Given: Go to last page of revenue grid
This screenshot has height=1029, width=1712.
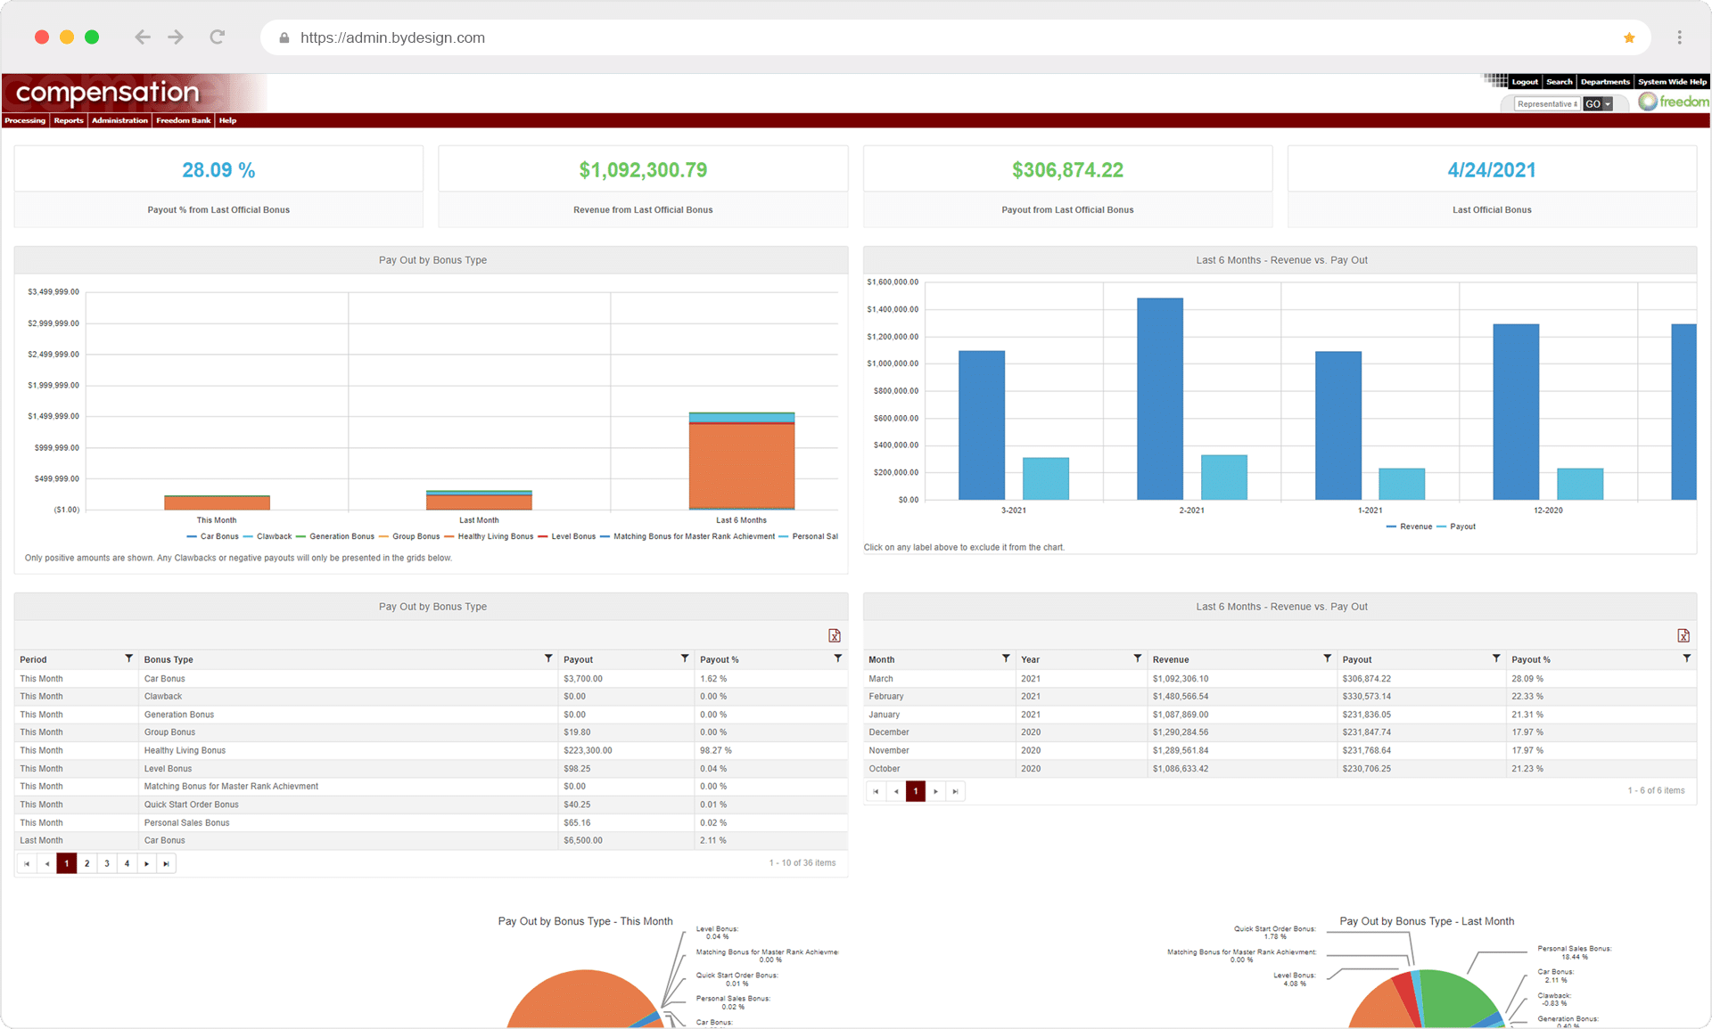Looking at the screenshot, I should click(x=955, y=791).
